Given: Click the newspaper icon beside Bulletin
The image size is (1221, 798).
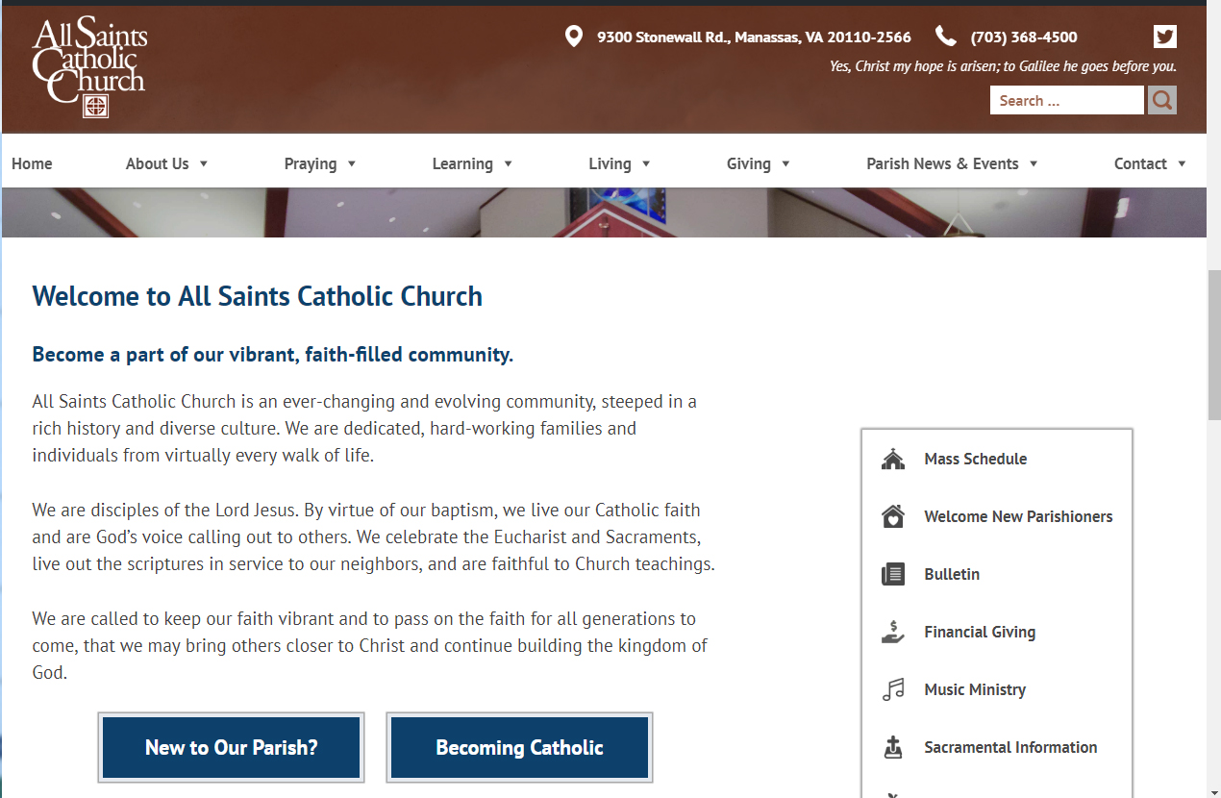Looking at the screenshot, I should [893, 575].
